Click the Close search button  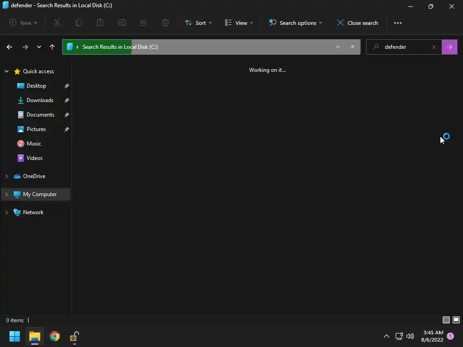click(x=358, y=23)
